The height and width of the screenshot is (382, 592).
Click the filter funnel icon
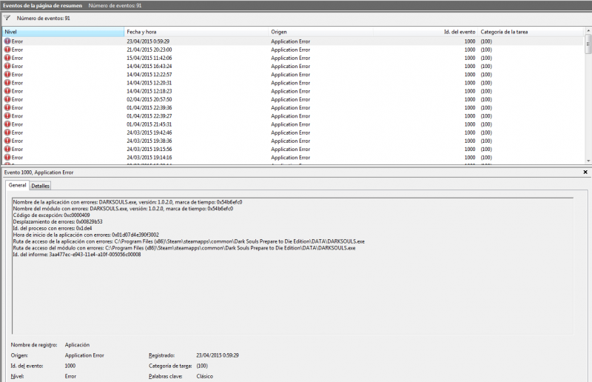(x=7, y=17)
